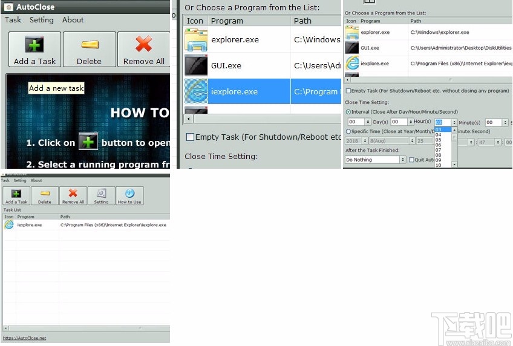Select Specific Time radio button
The width and height of the screenshot is (513, 346).
pyautogui.click(x=348, y=131)
